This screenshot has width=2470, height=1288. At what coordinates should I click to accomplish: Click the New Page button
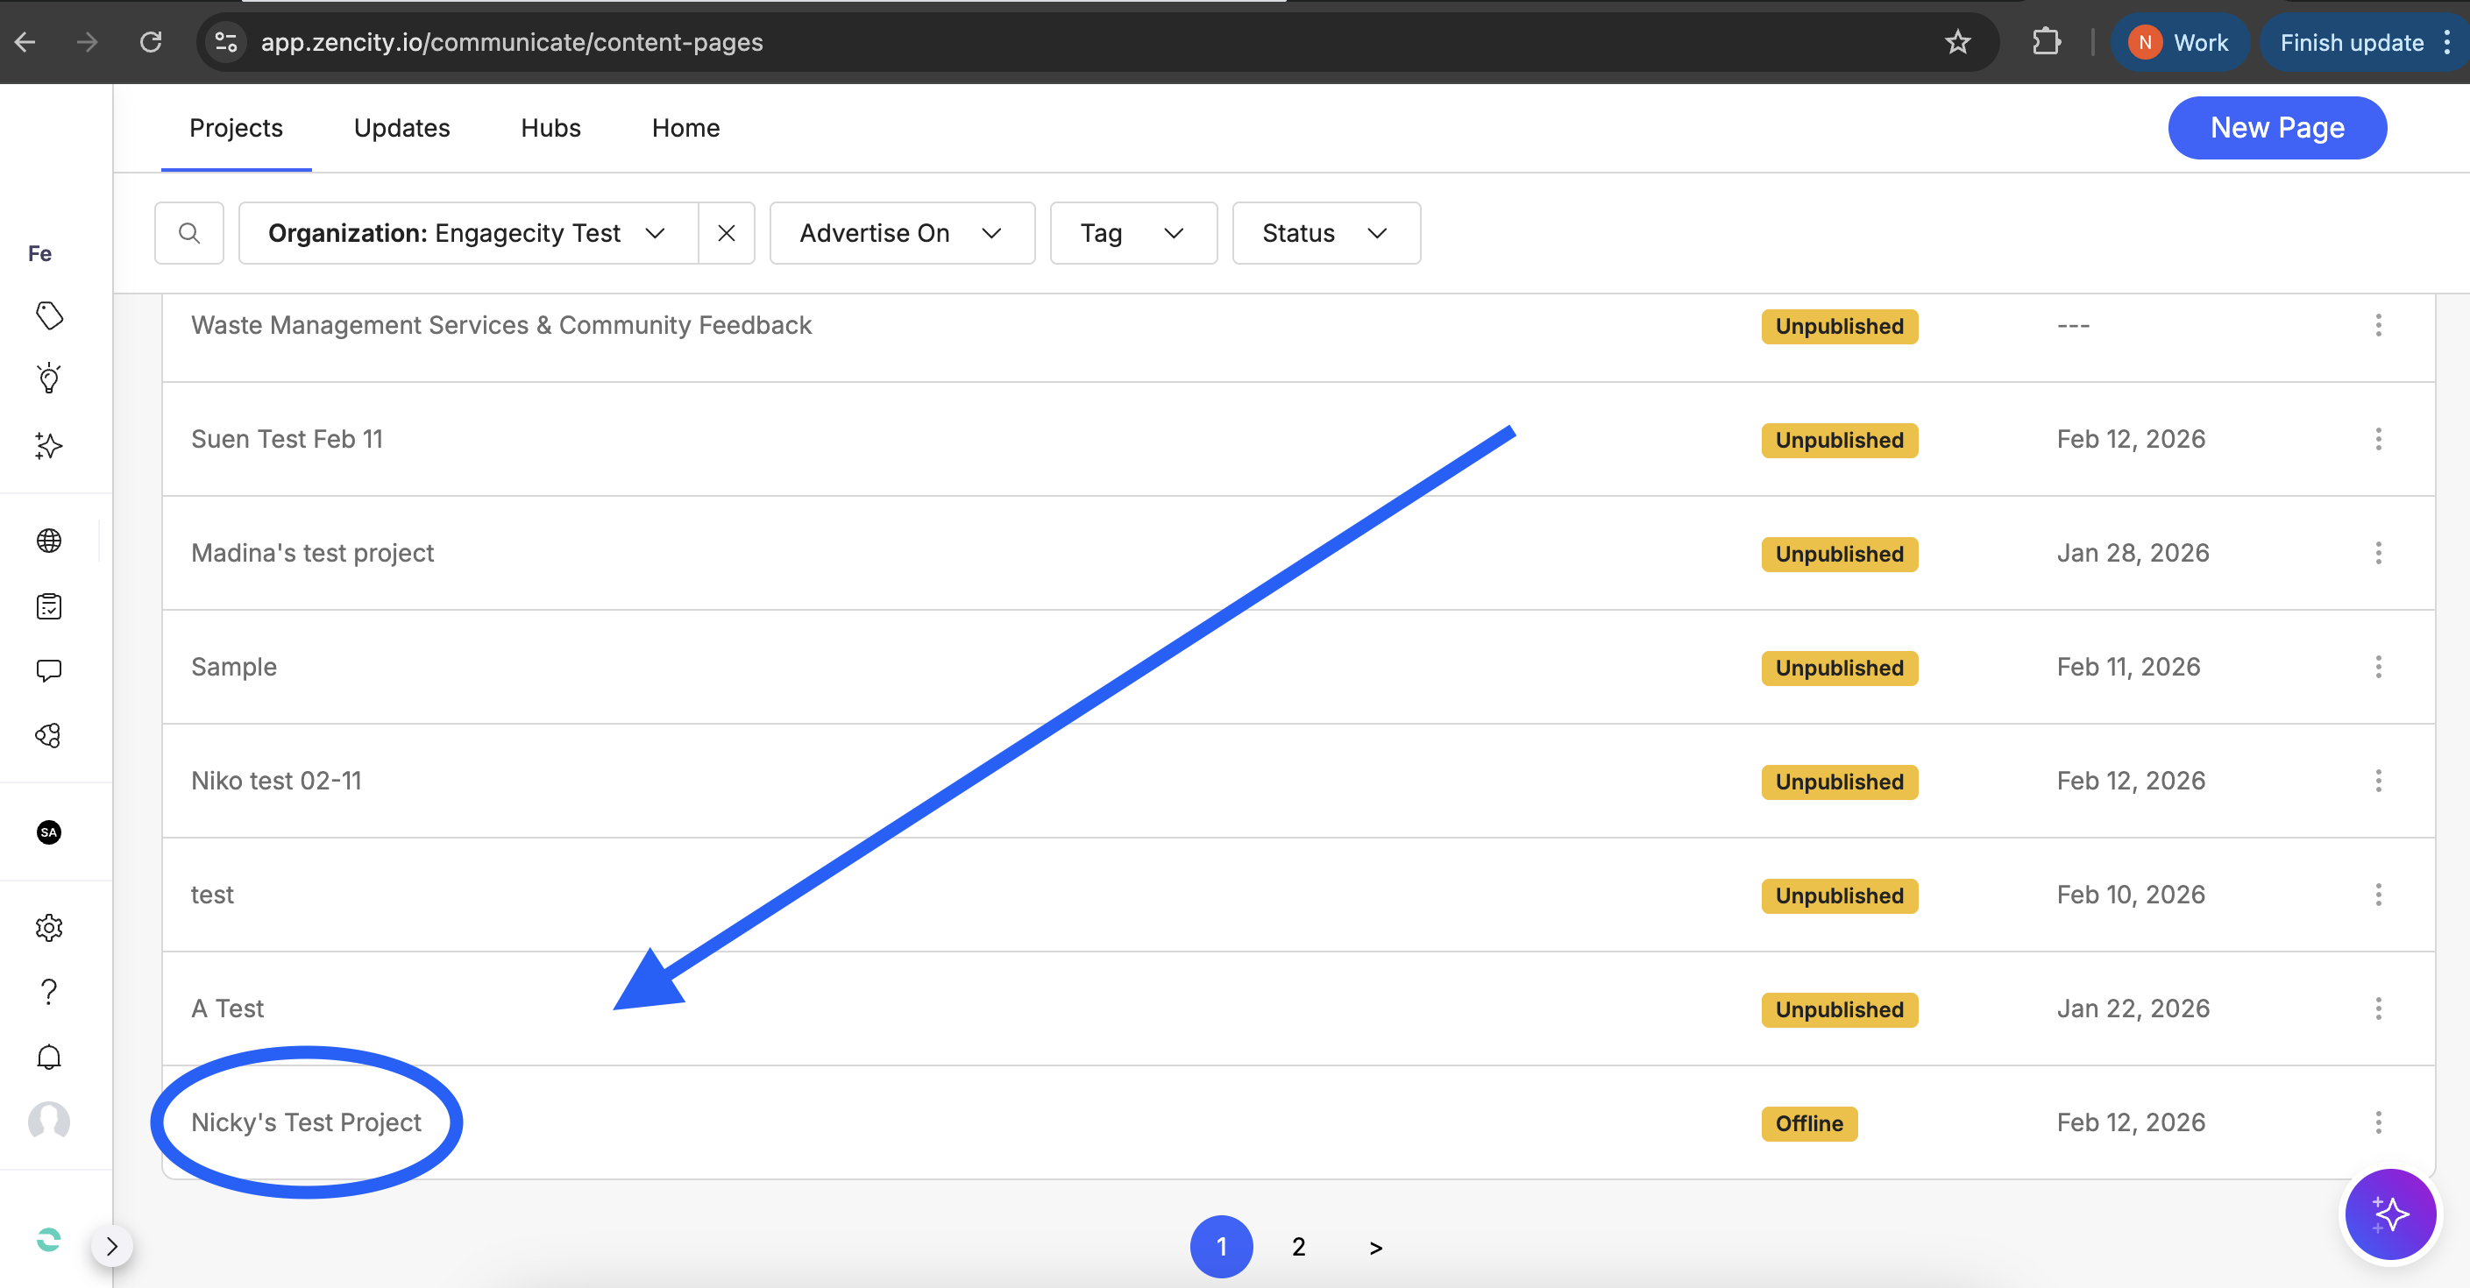pyautogui.click(x=2276, y=127)
